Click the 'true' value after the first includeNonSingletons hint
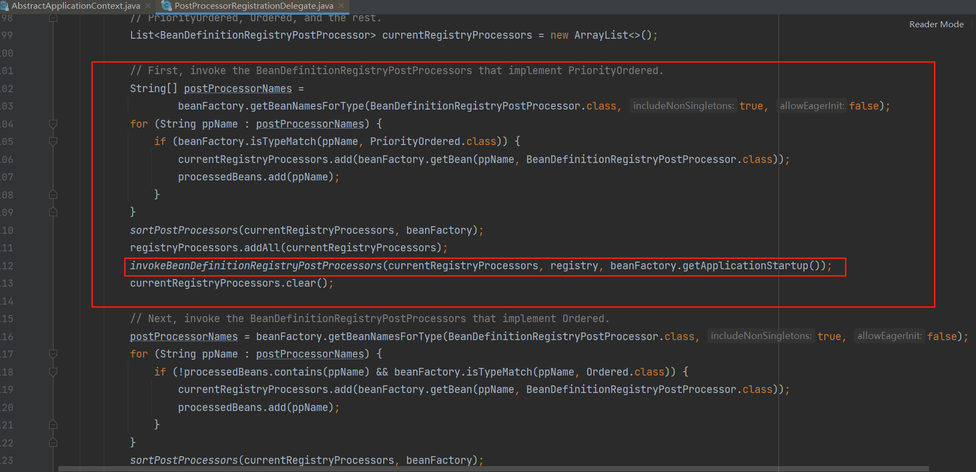This screenshot has width=976, height=472. pyautogui.click(x=751, y=106)
